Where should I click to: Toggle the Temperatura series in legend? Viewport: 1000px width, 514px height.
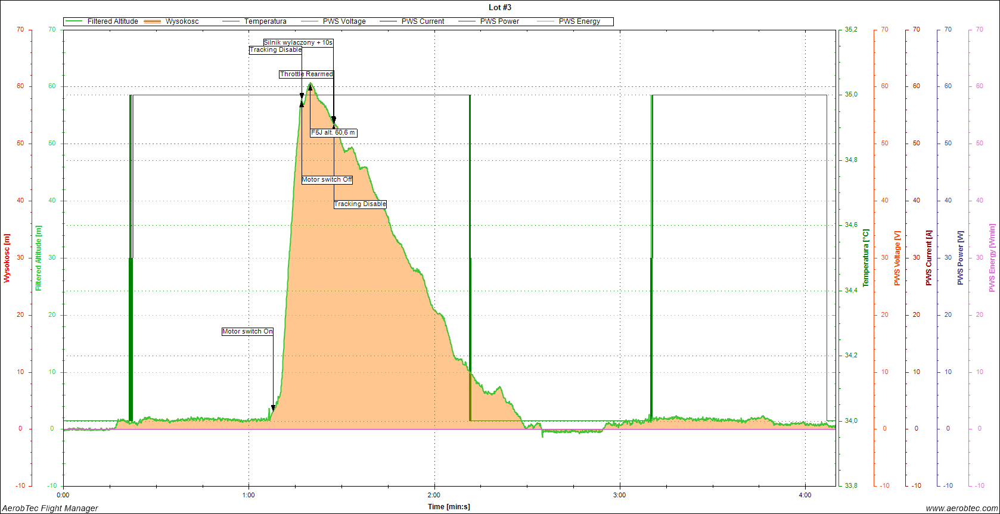(265, 21)
